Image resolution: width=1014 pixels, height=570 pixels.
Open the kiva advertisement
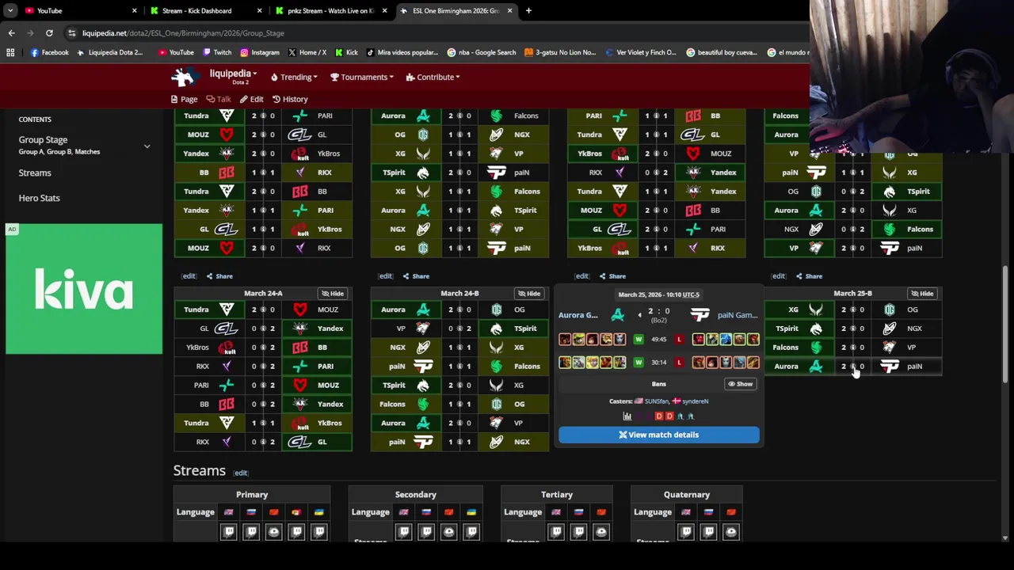84,289
